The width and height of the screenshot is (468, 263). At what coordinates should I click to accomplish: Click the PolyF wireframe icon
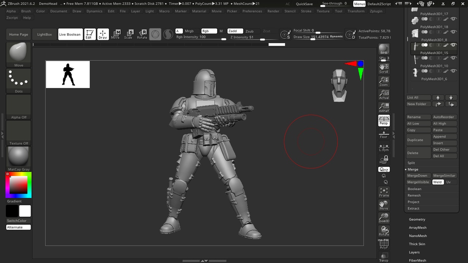[x=384, y=244]
